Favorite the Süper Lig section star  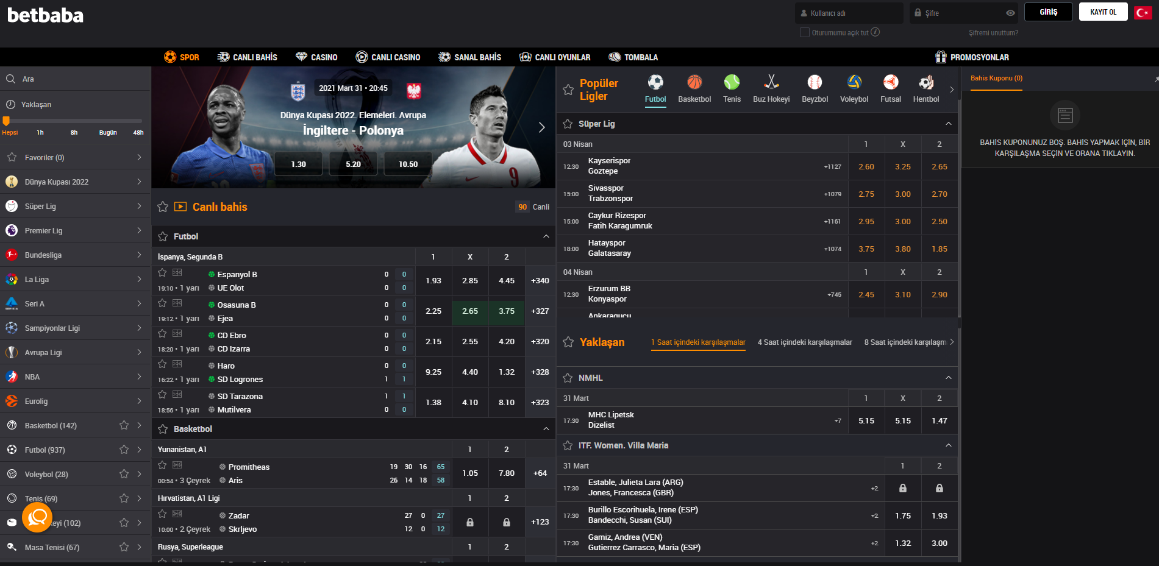click(x=568, y=124)
